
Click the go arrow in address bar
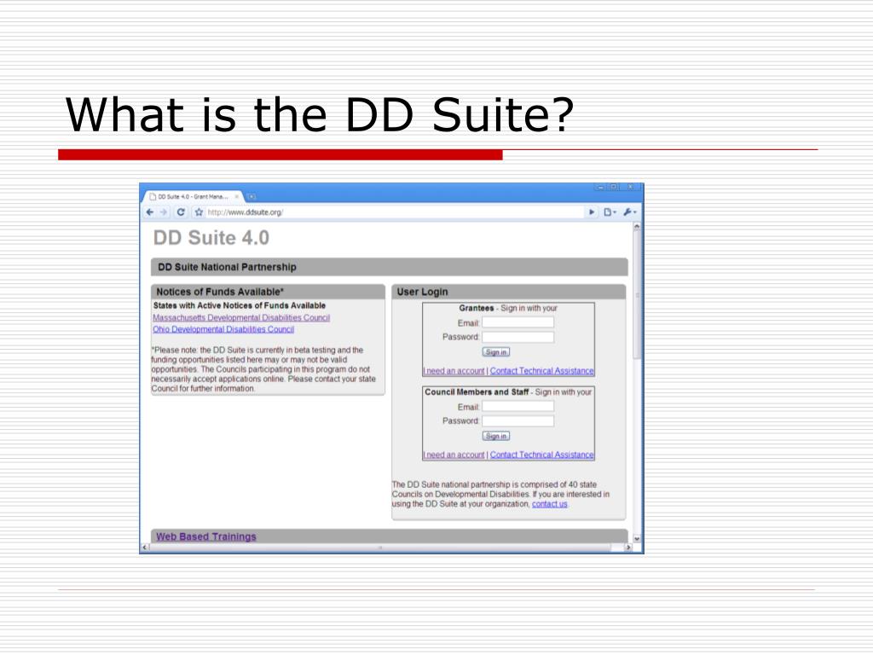click(592, 212)
